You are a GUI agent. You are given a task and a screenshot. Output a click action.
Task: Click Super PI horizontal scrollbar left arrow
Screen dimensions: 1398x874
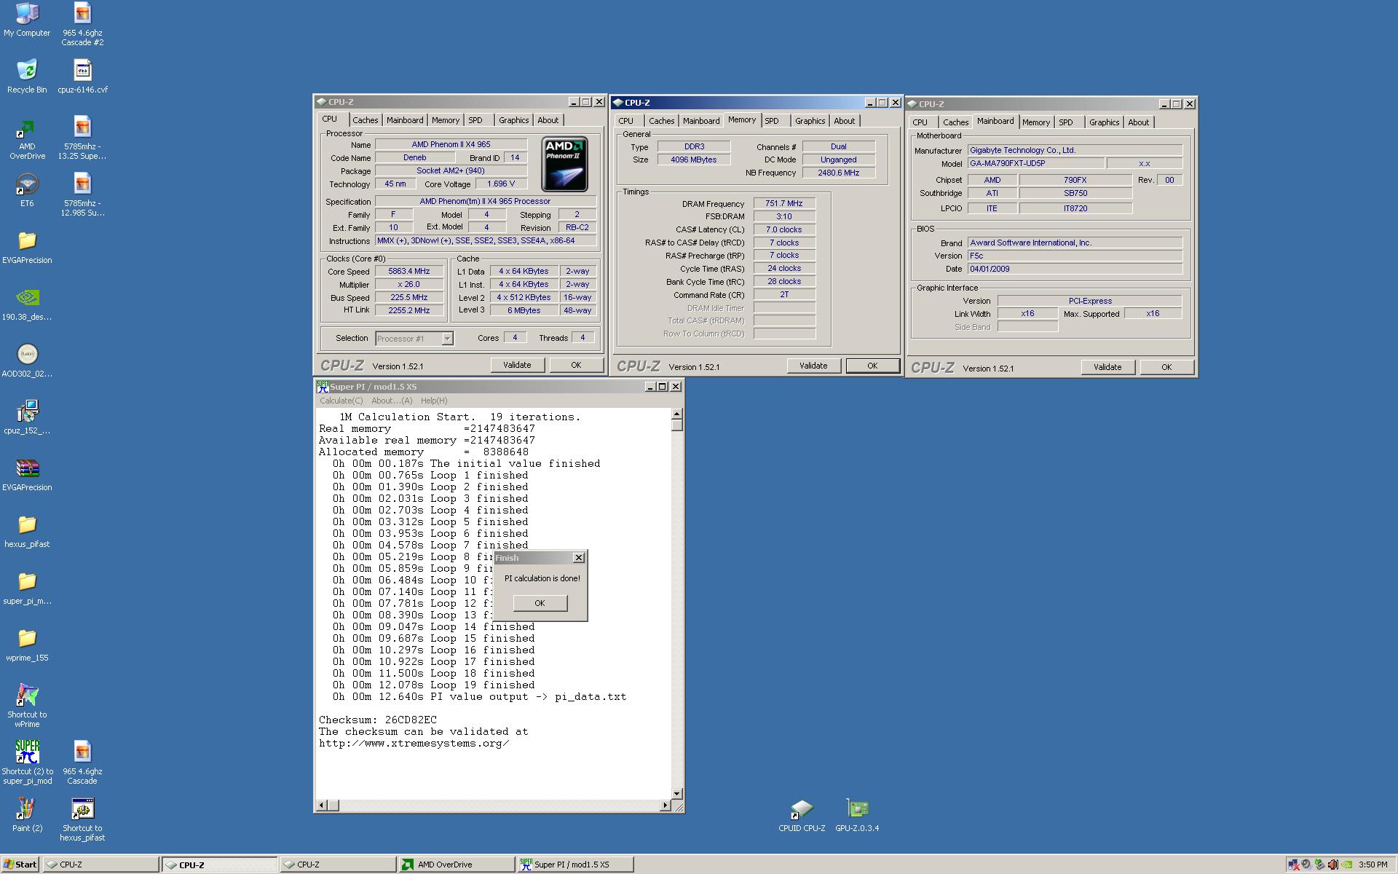point(322,806)
